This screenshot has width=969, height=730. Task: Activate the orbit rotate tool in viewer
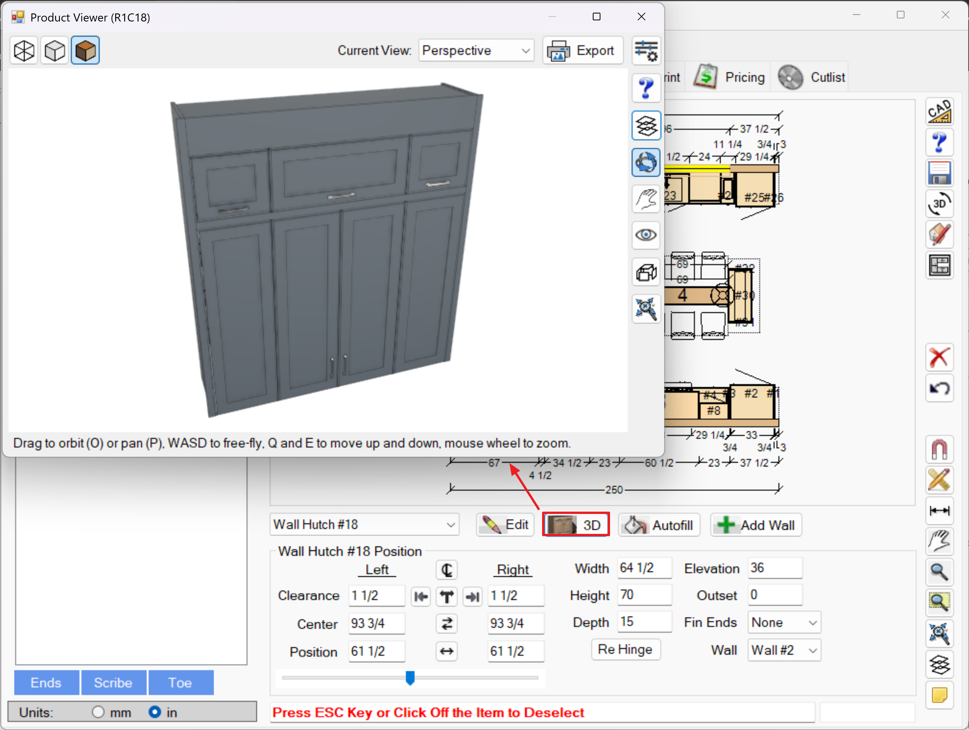click(x=646, y=163)
